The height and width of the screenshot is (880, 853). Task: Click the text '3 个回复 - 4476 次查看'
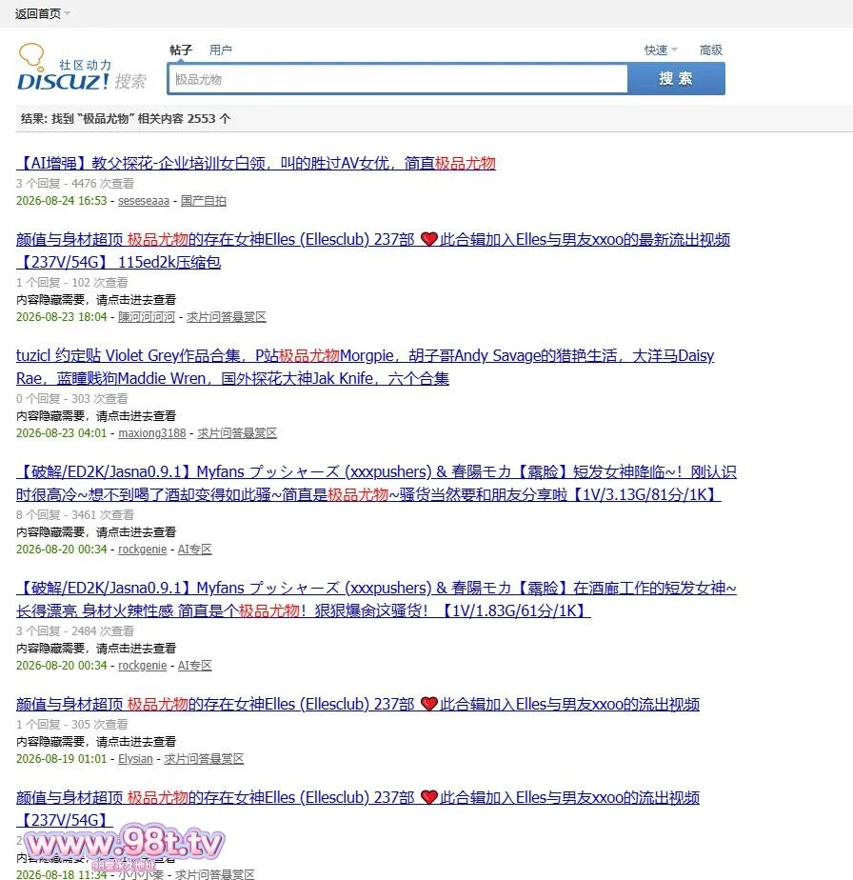[75, 184]
